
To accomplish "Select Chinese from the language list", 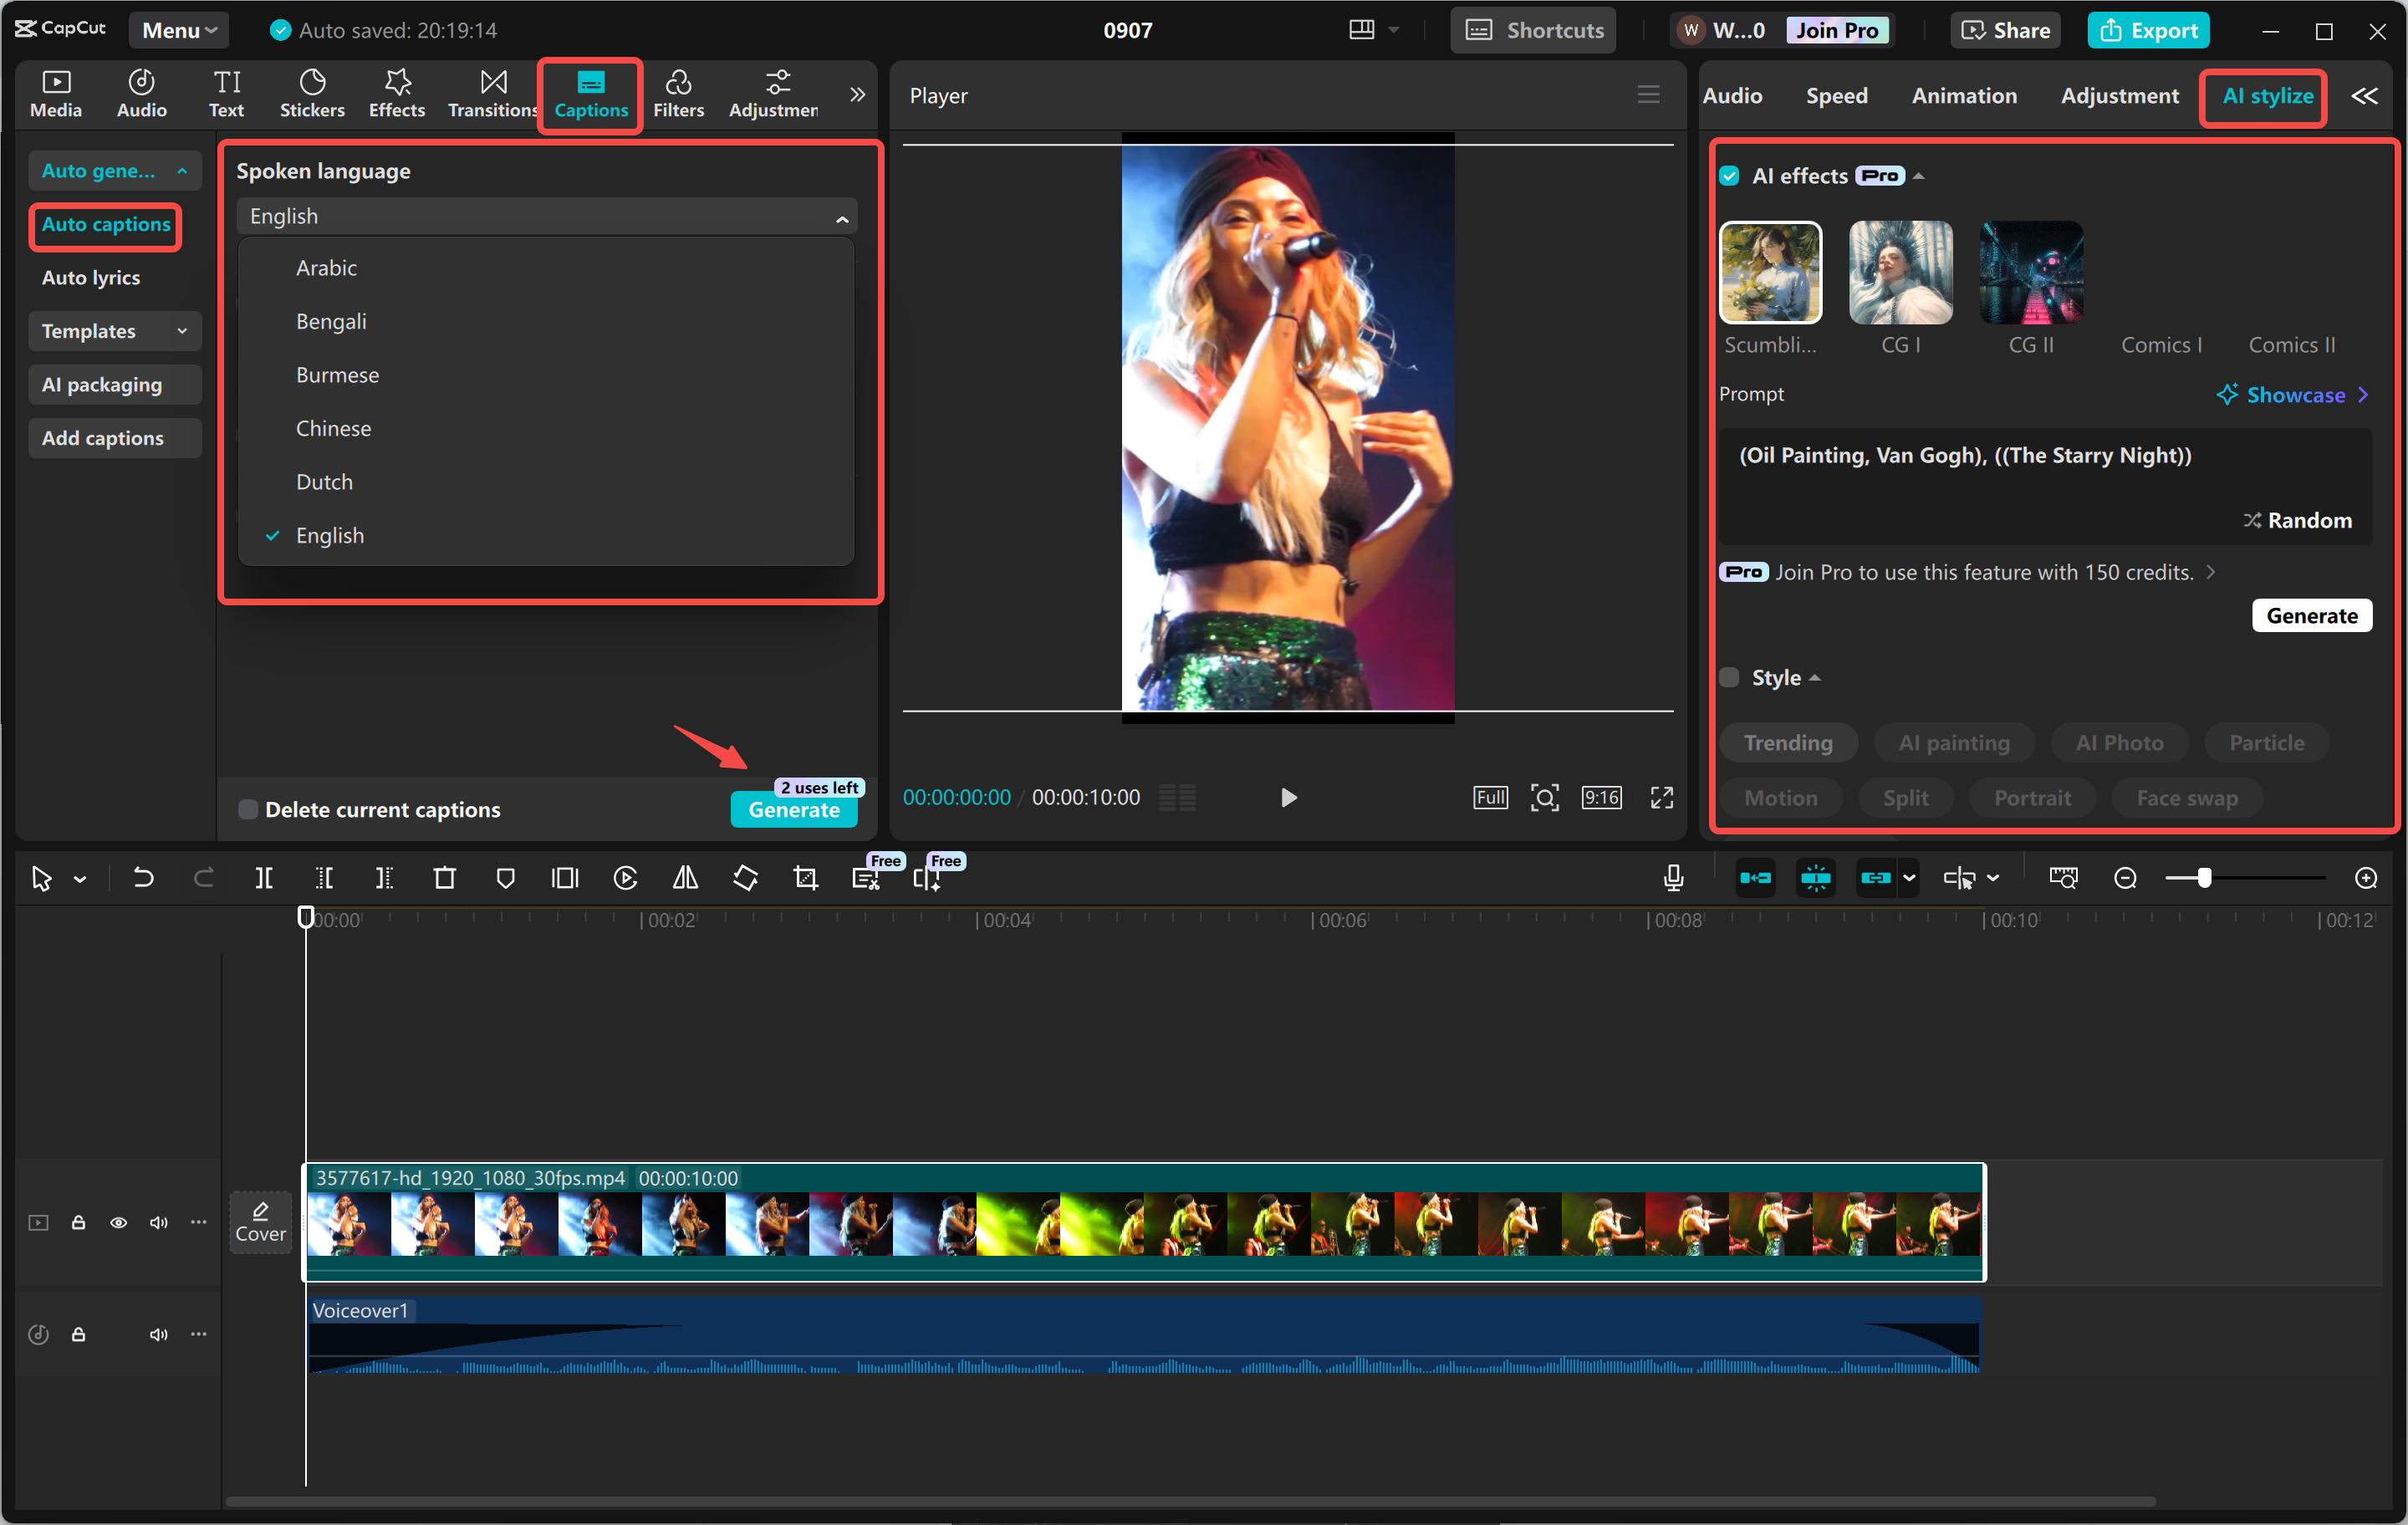I will [x=333, y=428].
